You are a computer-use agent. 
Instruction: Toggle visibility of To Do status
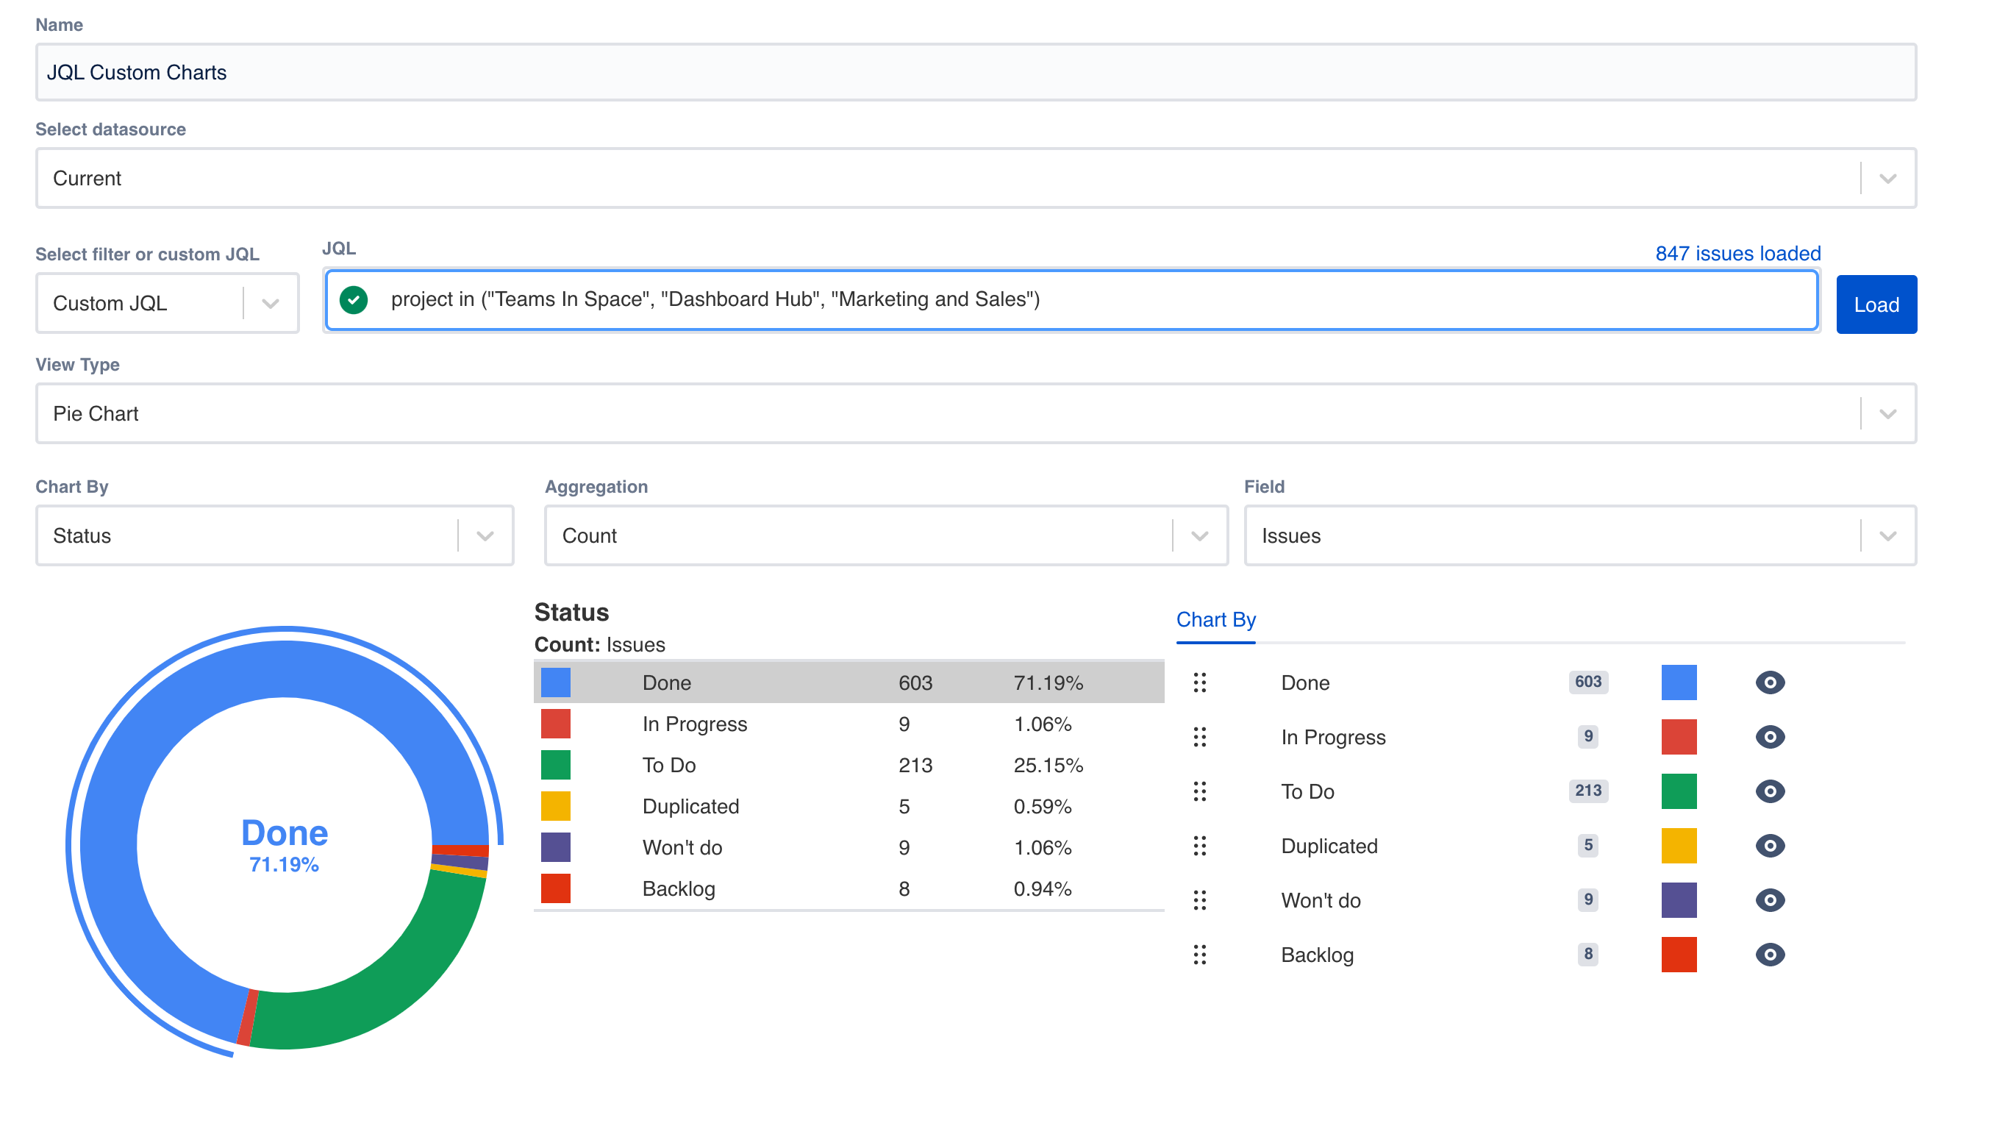1769,791
